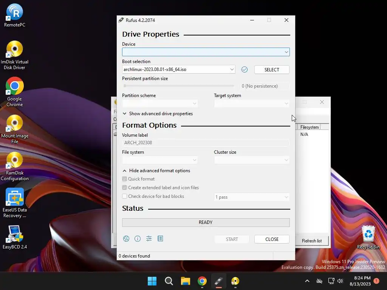This screenshot has height=290, width=387.
Task: Open Partition scheme dropdown
Action: pos(160,103)
